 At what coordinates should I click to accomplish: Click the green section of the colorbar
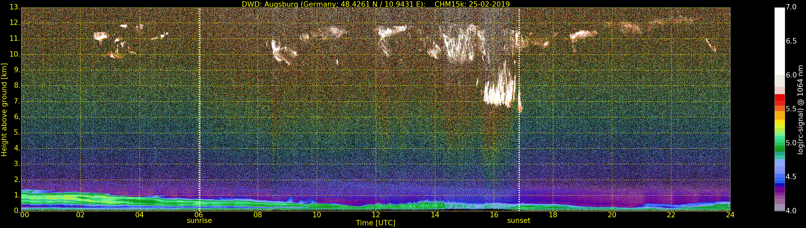pyautogui.click(x=779, y=144)
